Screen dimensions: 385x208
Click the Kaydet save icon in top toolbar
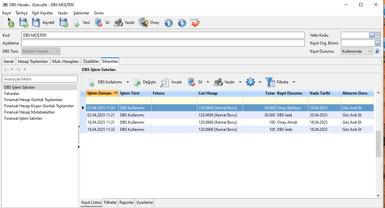[x=36, y=23]
